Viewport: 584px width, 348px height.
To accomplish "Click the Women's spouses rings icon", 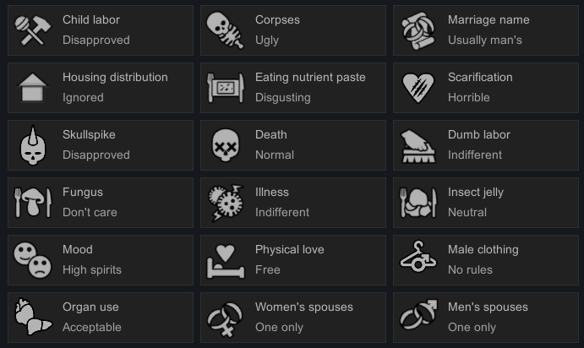I will pyautogui.click(x=227, y=317).
